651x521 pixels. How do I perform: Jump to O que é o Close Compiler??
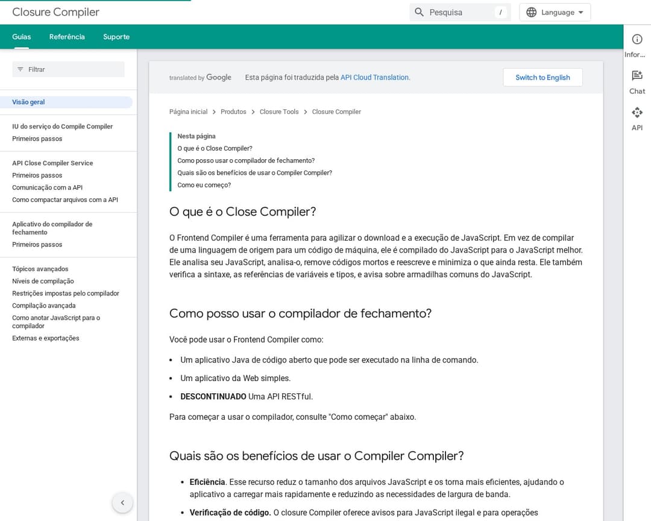pyautogui.click(x=215, y=148)
